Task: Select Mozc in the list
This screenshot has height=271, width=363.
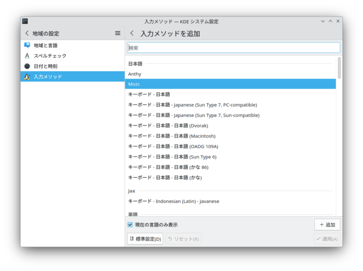Action: (x=230, y=84)
